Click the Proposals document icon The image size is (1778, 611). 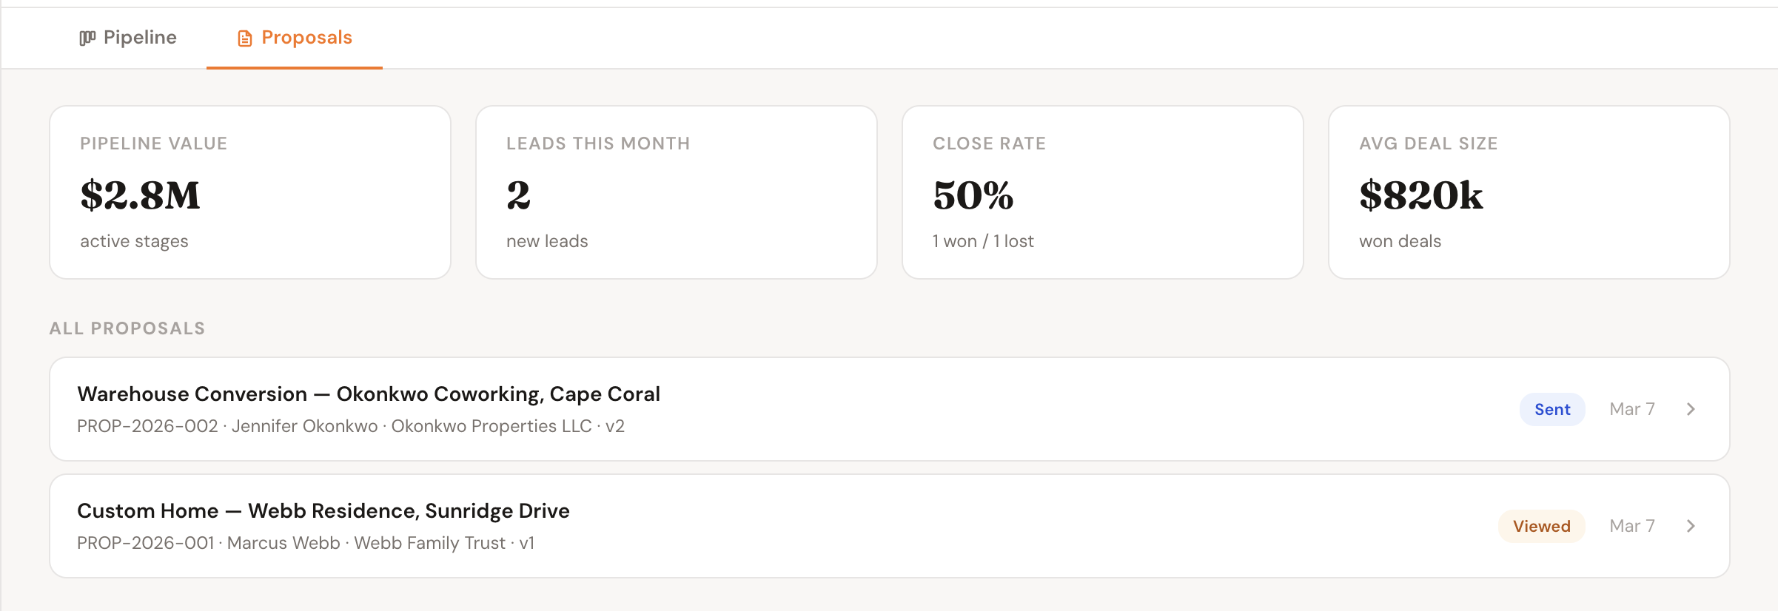245,38
